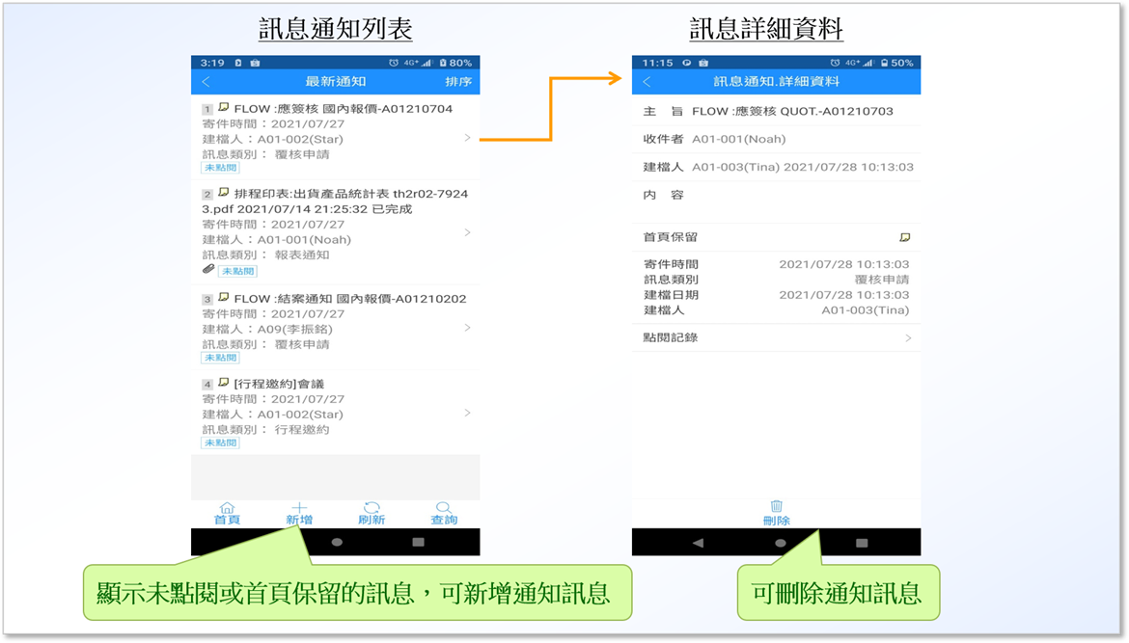Screen dimensions: 1129x643
Task: Tap Android recent-apps square on list screen
Action: [418, 542]
